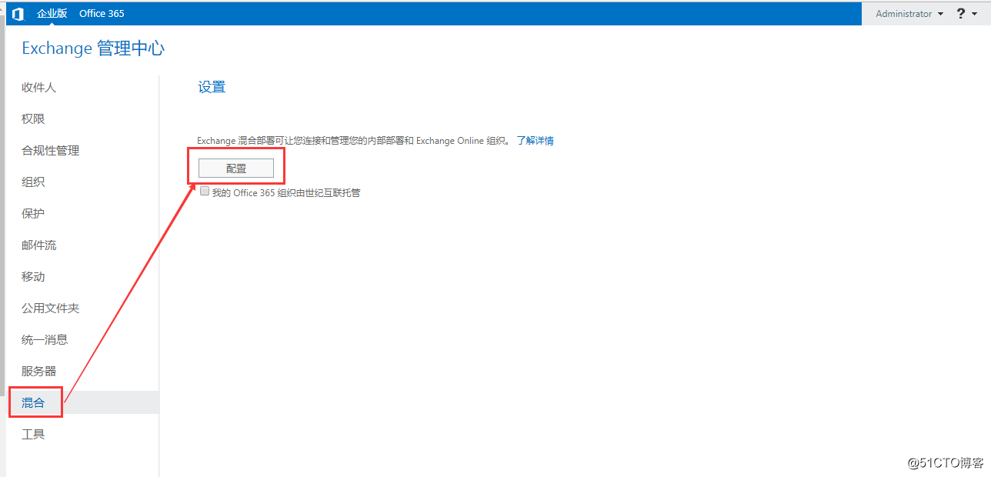The height and width of the screenshot is (477, 991).
Task: Switch to the Office 365 tab
Action: pos(102,14)
